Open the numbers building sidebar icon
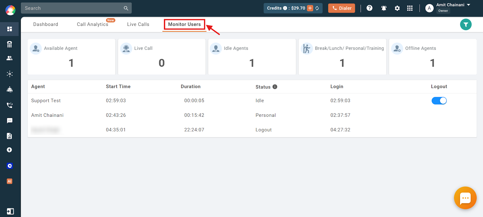The height and width of the screenshot is (217, 483). click(x=10, y=44)
